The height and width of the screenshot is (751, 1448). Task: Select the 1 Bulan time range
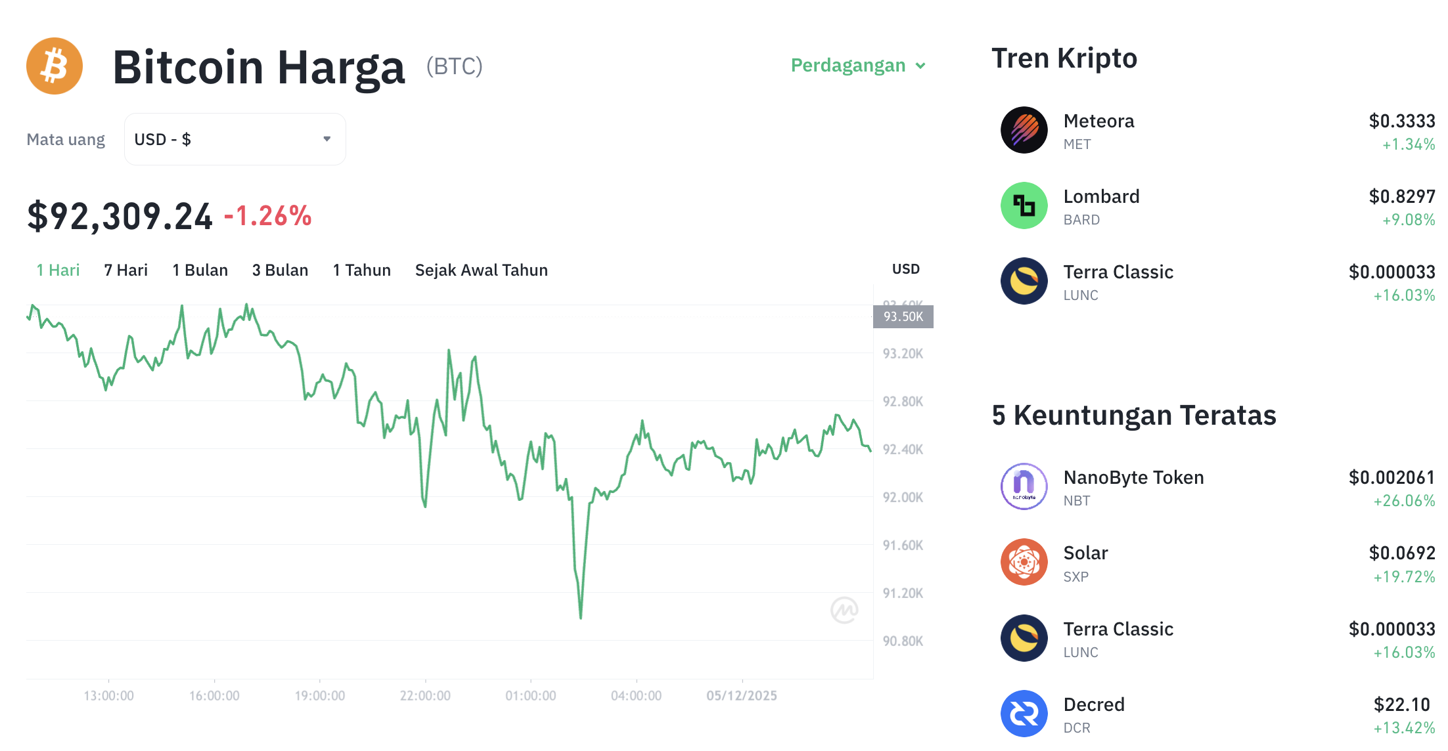(x=200, y=270)
